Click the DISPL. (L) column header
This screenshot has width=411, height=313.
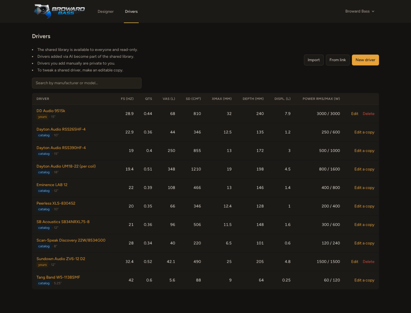283,99
